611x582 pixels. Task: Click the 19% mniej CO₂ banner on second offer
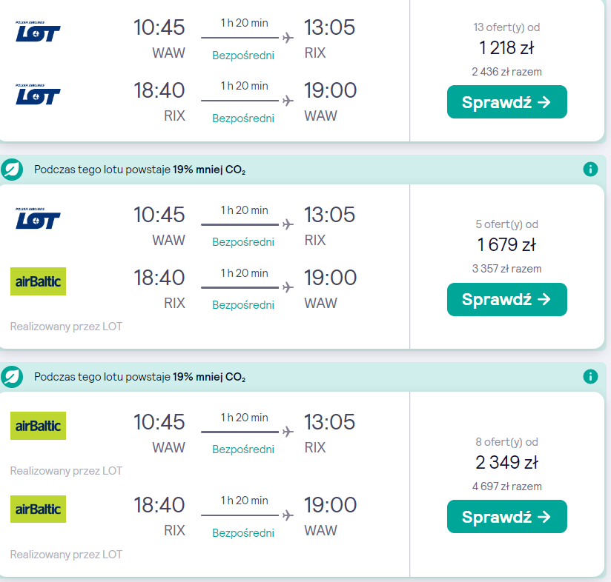pos(139,170)
